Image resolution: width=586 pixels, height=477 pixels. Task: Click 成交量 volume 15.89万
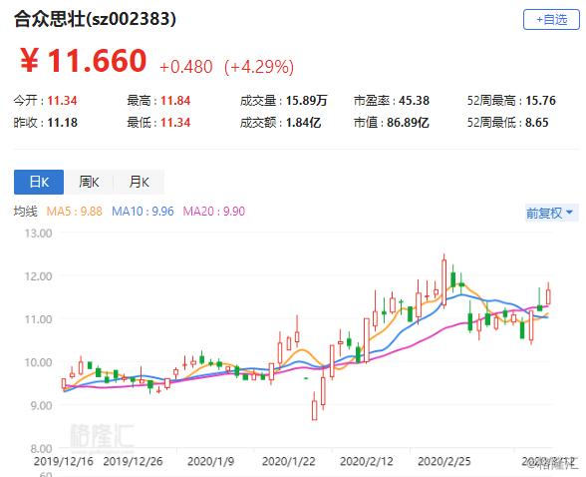pos(307,101)
